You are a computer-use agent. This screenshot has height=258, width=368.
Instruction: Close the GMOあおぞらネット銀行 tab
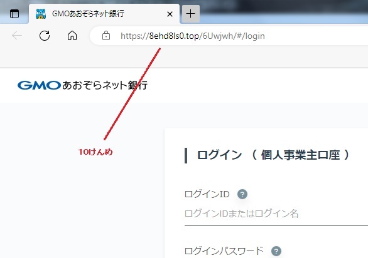(x=170, y=14)
